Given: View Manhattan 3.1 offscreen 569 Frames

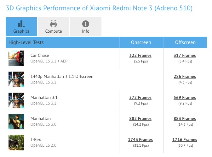Looking at the screenshot, I should [x=185, y=98].
